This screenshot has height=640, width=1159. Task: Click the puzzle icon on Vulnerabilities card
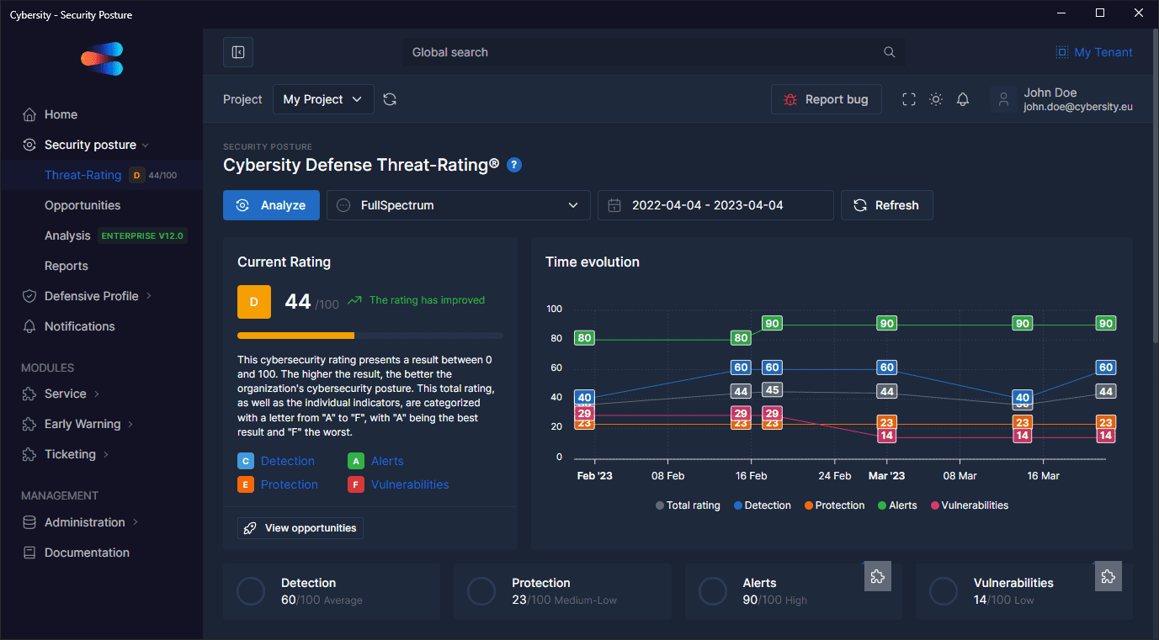pos(1108,576)
